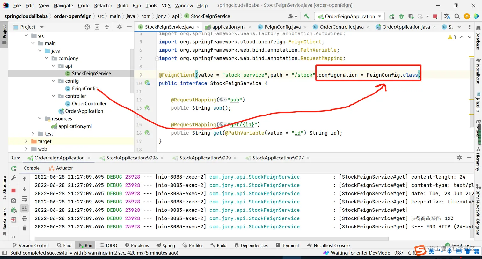Open Problems tool window
Screen dimensions: 482x259
click(137, 245)
